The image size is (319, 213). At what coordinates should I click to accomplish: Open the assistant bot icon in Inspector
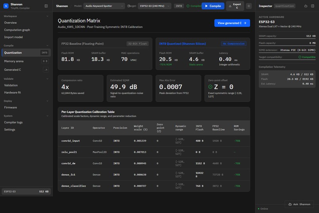coord(306,6)
